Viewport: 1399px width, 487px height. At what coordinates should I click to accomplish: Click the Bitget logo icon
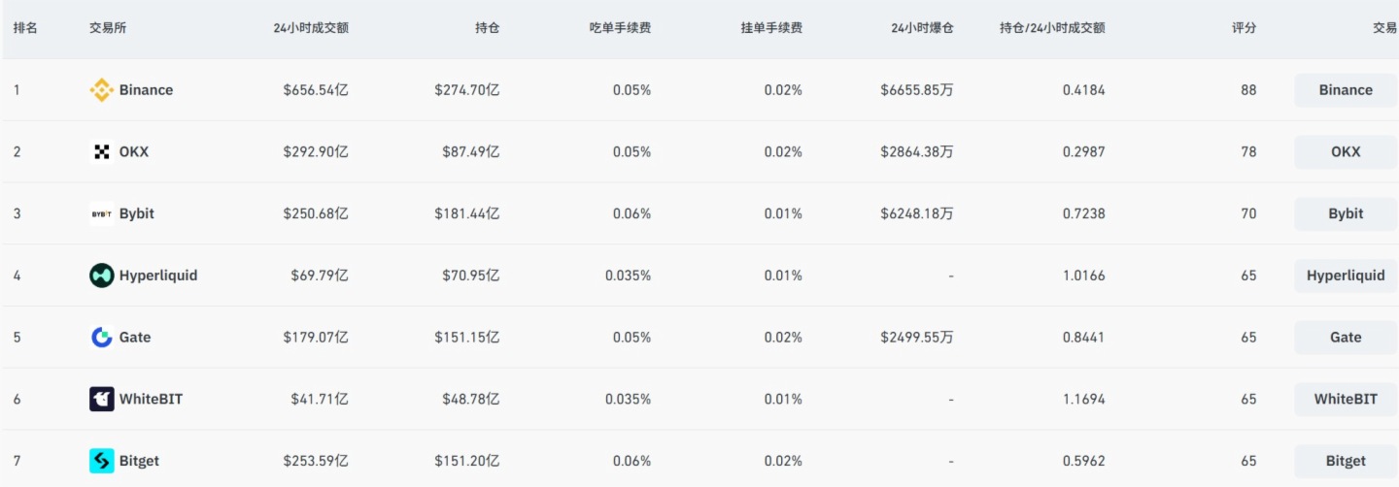click(101, 461)
